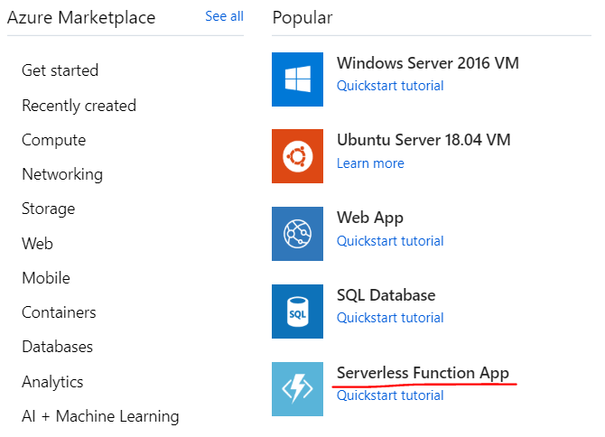This screenshot has height=437, width=605.
Task: Browse the Databases category
Action: coord(57,347)
